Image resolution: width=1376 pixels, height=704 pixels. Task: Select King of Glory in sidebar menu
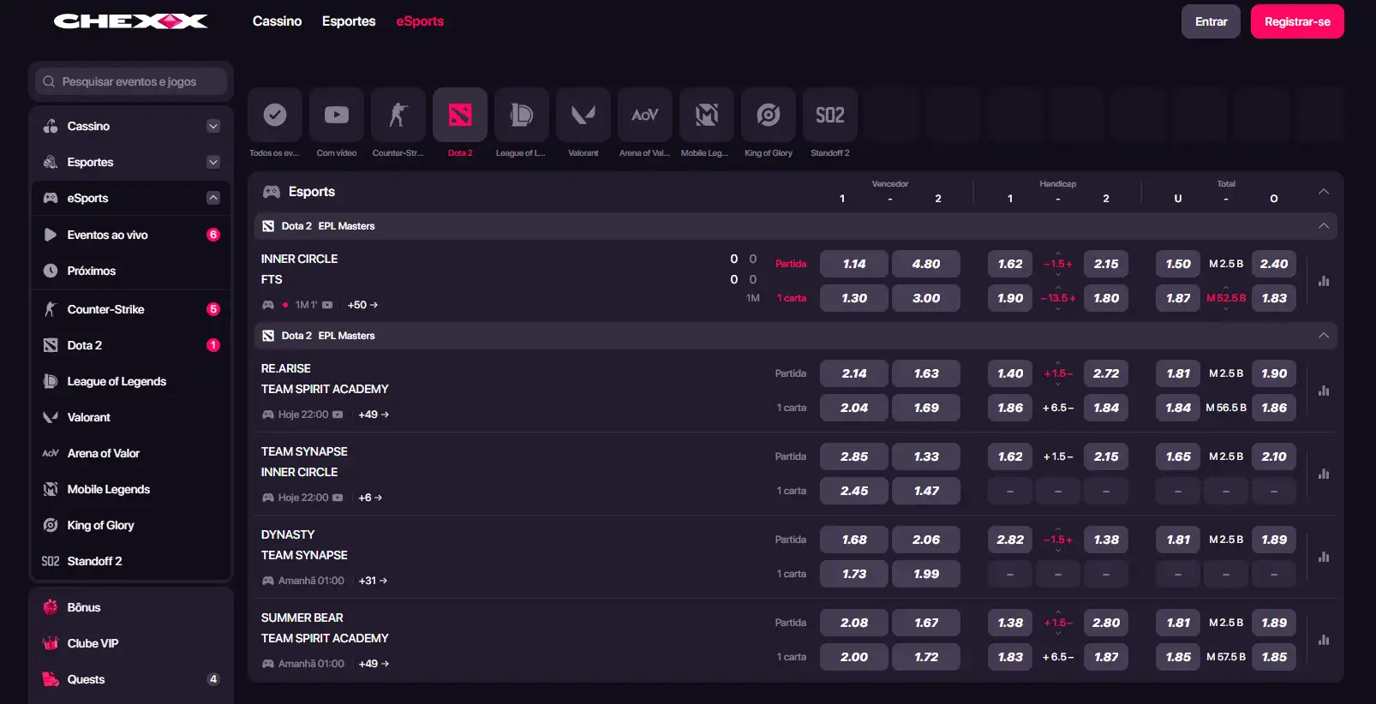click(131, 525)
